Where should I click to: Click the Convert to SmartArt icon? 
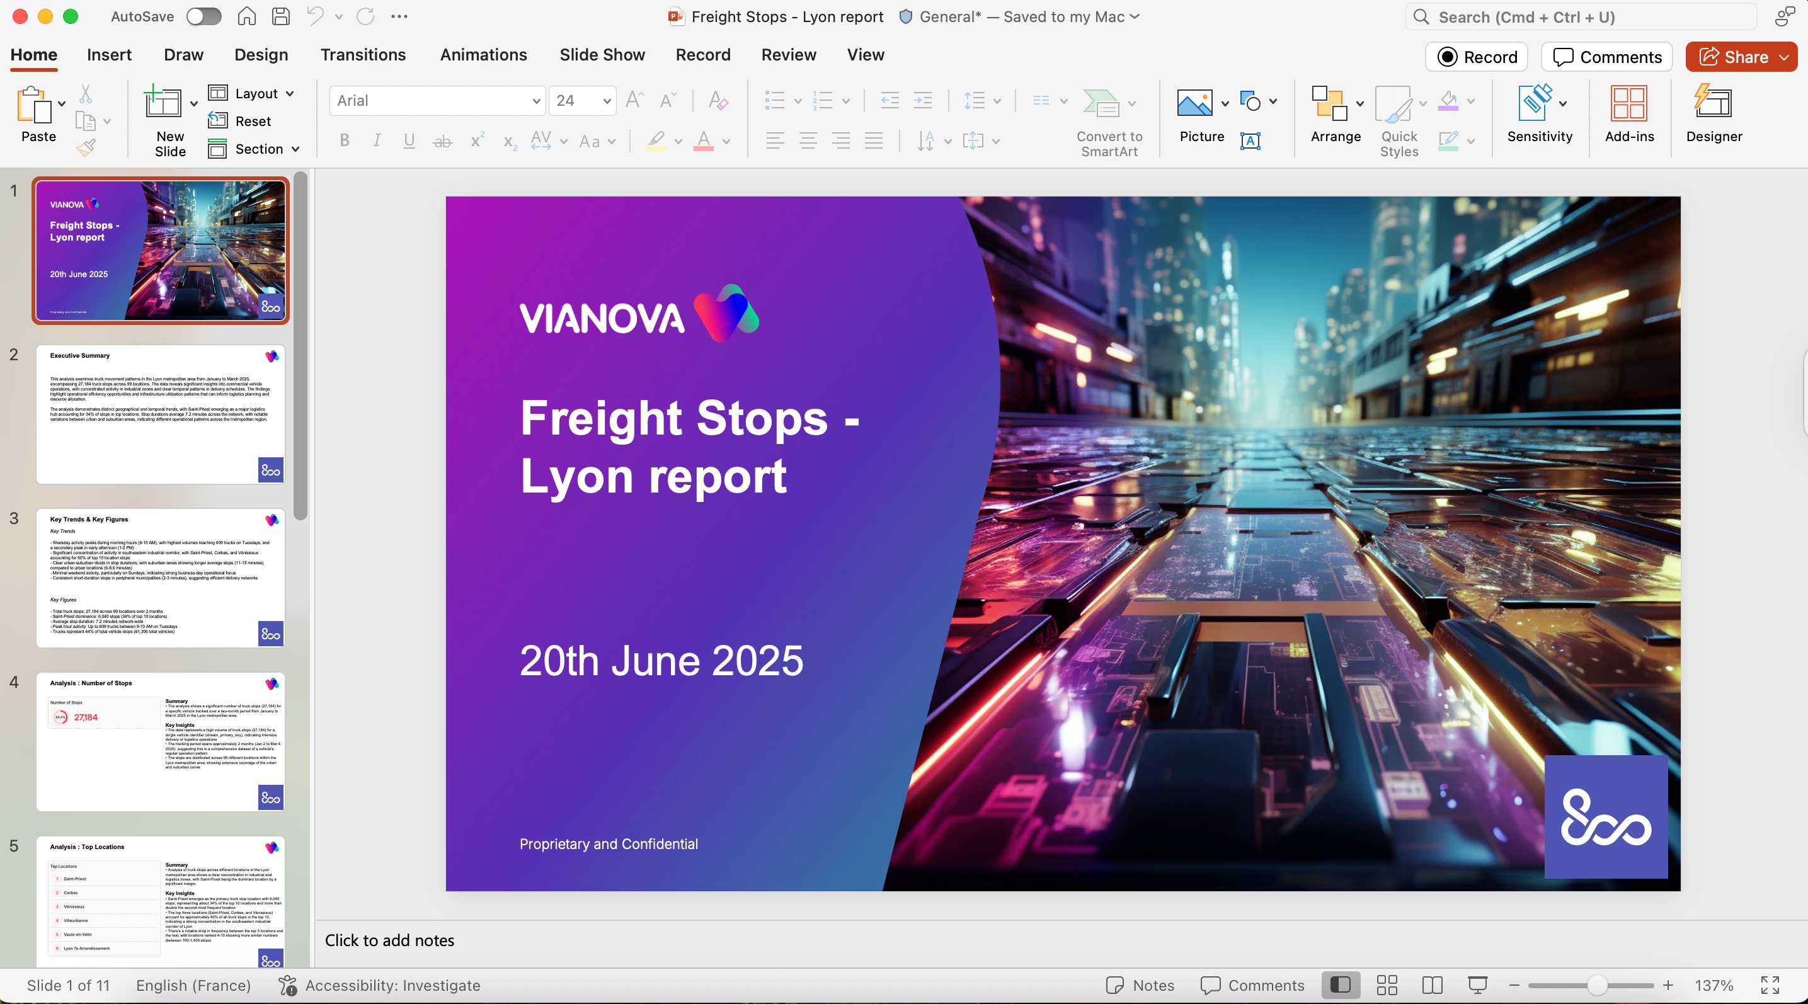[1101, 103]
